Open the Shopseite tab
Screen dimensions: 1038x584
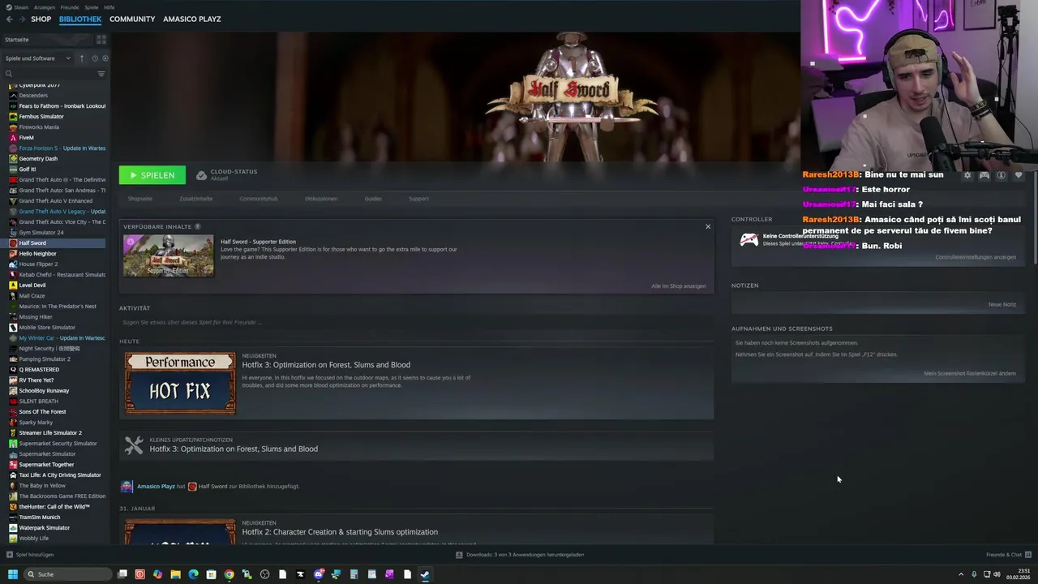pyautogui.click(x=139, y=199)
